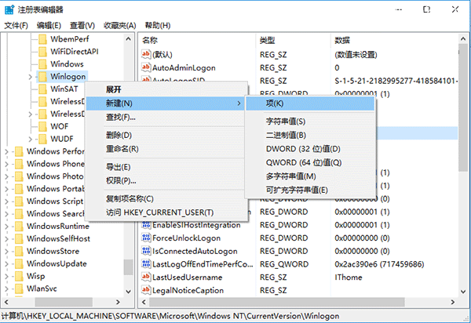The image size is (471, 323).
Task: Click the 数据 column header
Action: [395, 40]
